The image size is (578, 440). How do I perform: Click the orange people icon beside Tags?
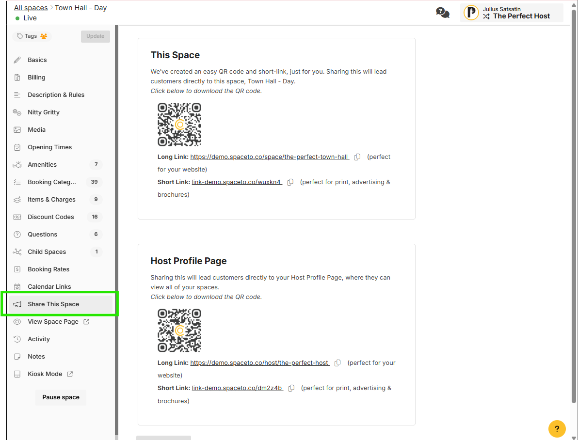tap(44, 36)
